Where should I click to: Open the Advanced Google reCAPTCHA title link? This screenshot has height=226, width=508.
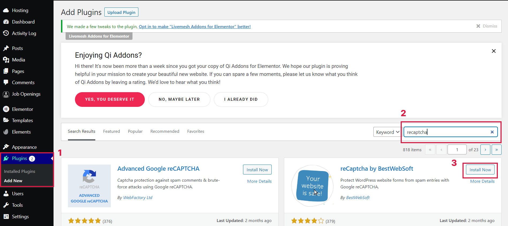point(158,169)
